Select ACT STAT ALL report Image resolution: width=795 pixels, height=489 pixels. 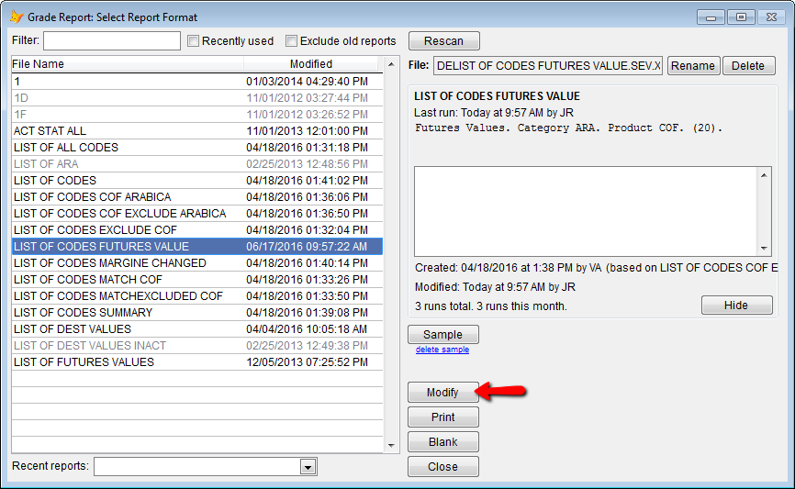[197, 131]
